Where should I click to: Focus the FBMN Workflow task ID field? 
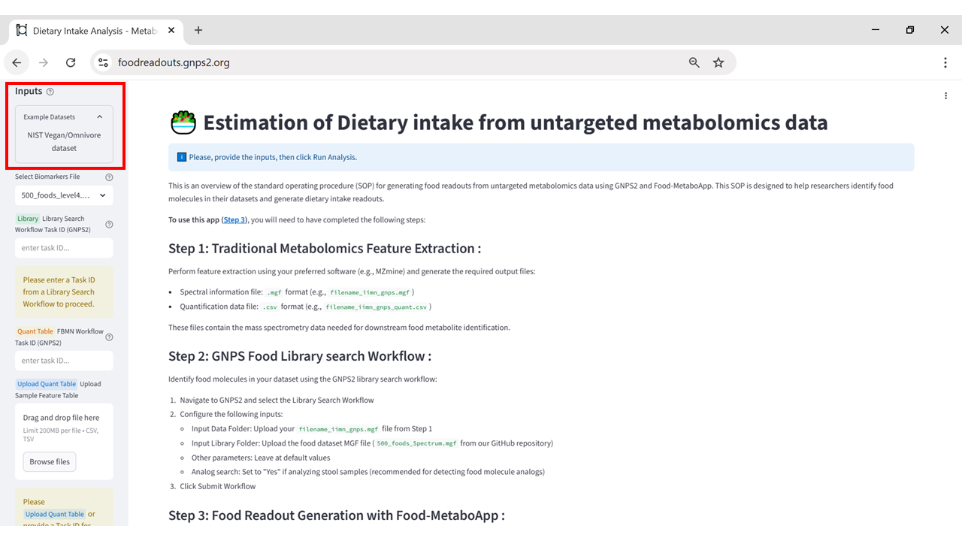(64, 361)
